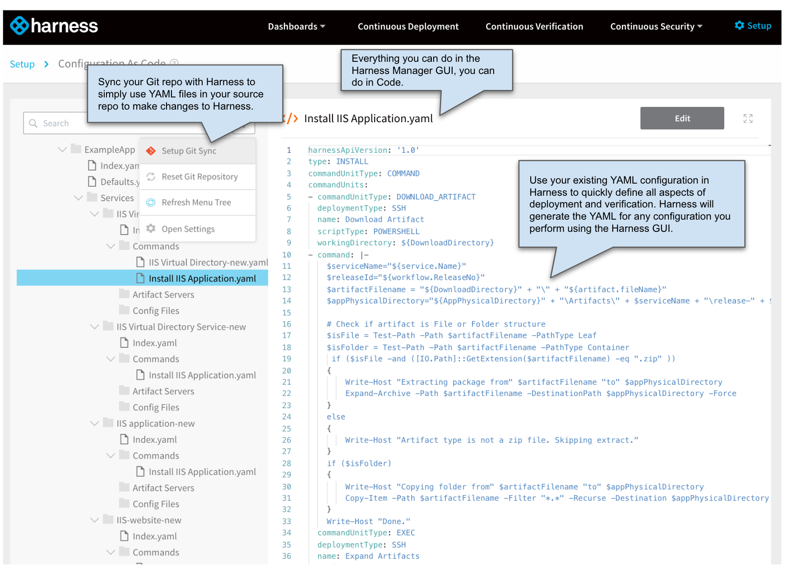The width and height of the screenshot is (787, 571).
Task: Collapse the ExampleApp tree node
Action: (62, 149)
